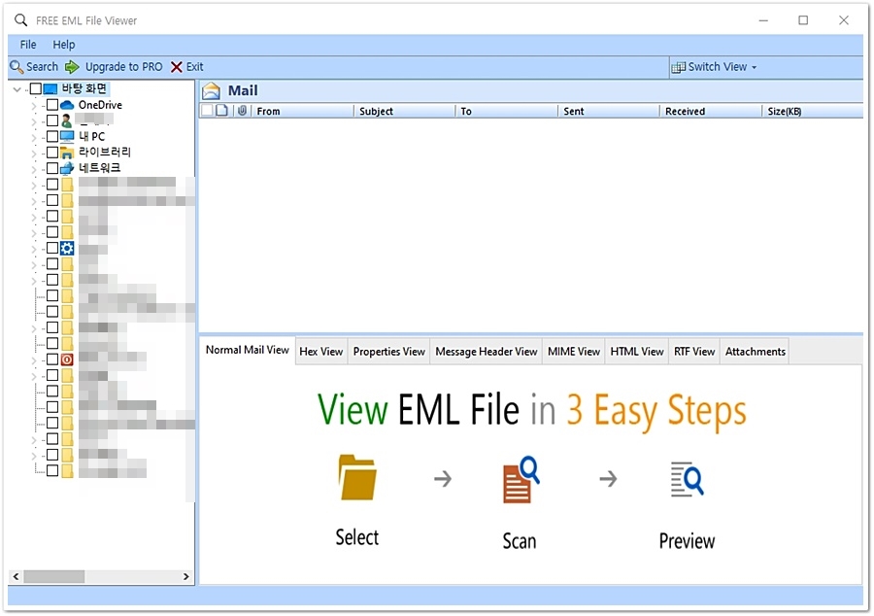Click the red X Exit icon
This screenshot has width=874, height=616.
point(176,67)
